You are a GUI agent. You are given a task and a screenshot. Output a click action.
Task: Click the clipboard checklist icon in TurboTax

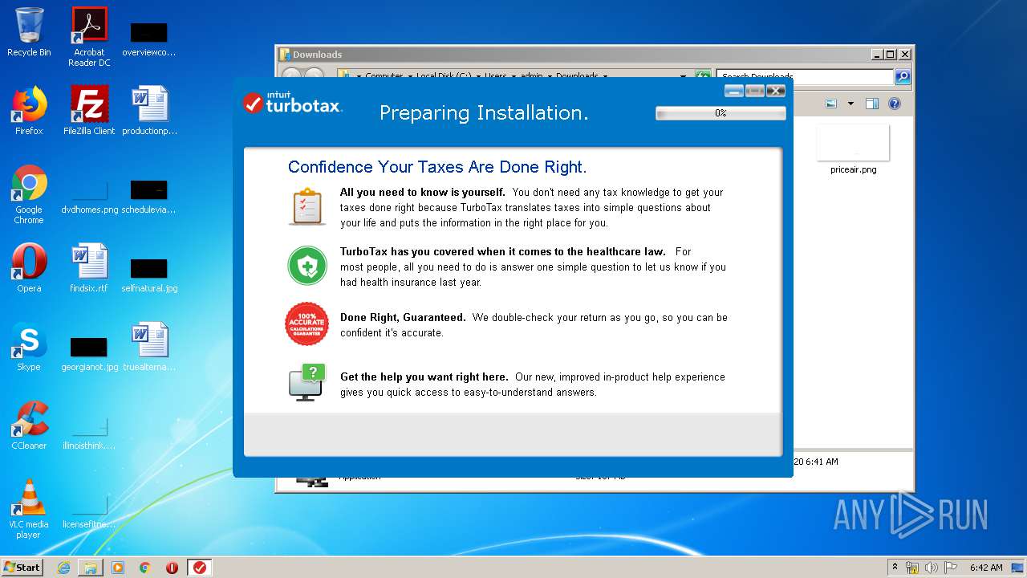coord(307,206)
